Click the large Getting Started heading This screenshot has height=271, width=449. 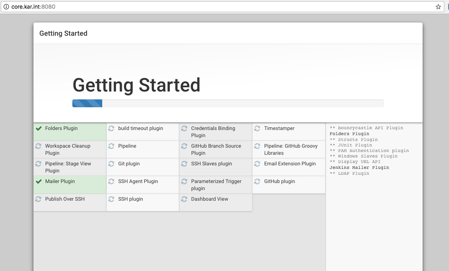tap(136, 85)
